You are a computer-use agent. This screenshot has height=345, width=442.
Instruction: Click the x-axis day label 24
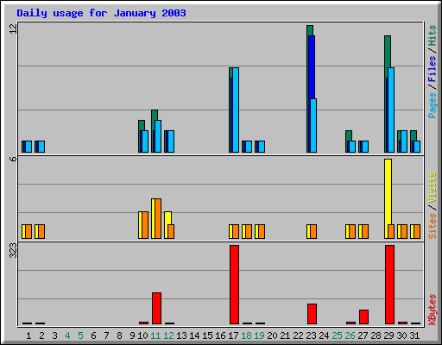(324, 336)
